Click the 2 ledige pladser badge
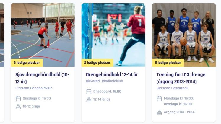This screenshot has width=221, height=124. point(97,63)
